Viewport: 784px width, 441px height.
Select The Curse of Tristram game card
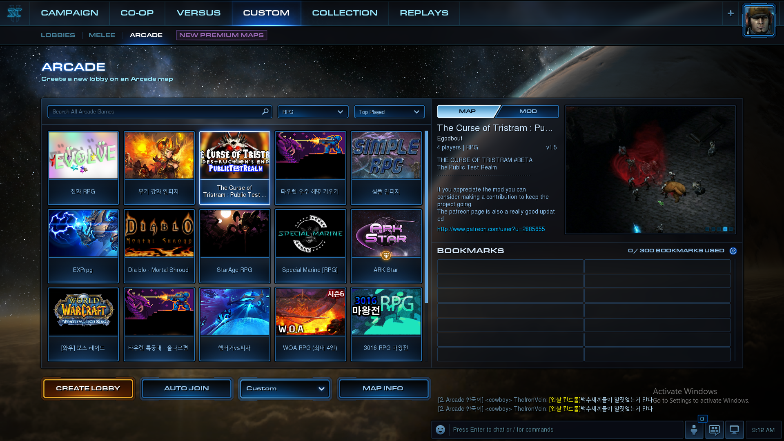(235, 168)
